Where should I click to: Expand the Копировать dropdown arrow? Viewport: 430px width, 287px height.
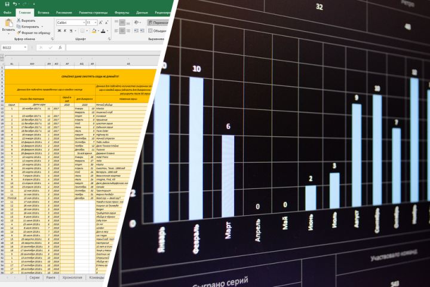(42, 27)
